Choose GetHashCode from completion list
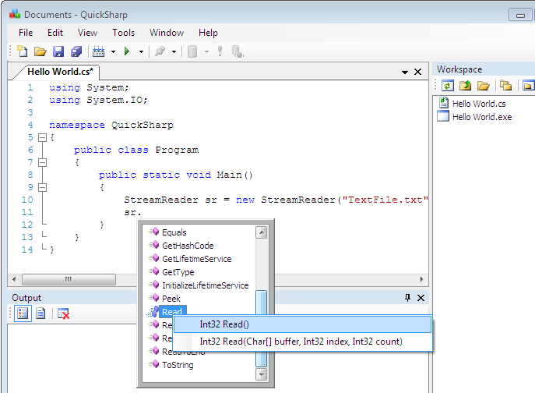Screen dimensions: 535x393 click(x=188, y=246)
